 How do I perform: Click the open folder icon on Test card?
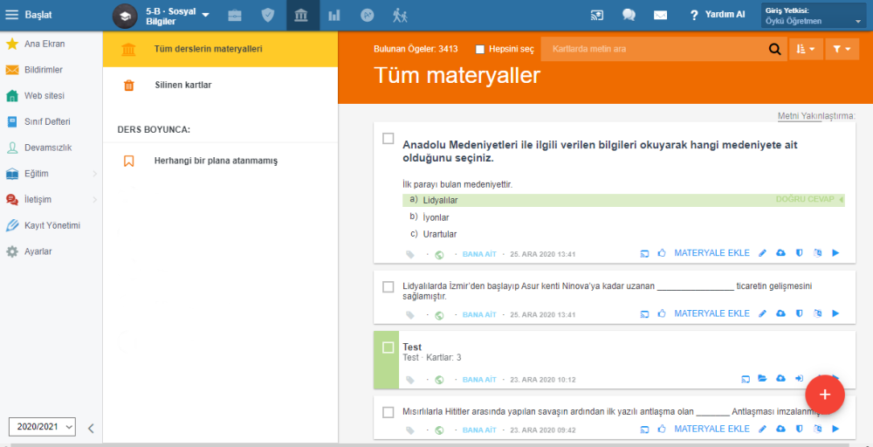coord(763,379)
